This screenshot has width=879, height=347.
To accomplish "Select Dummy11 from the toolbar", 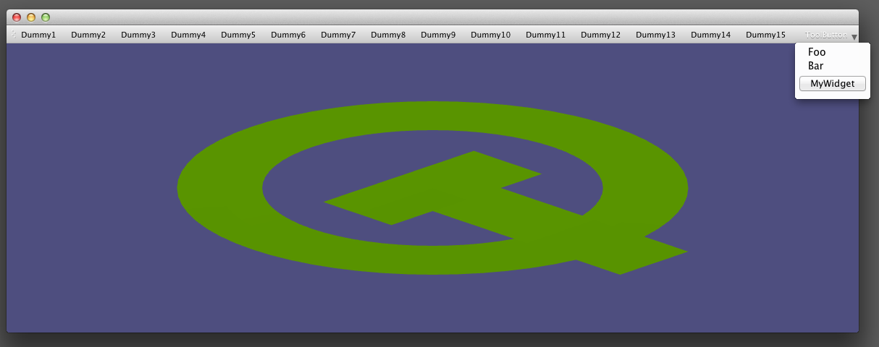I will pyautogui.click(x=546, y=35).
